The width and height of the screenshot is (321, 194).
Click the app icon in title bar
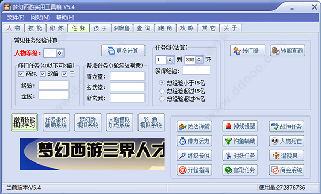[7, 7]
